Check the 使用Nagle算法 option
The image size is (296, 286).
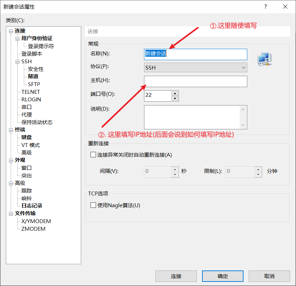[93, 205]
